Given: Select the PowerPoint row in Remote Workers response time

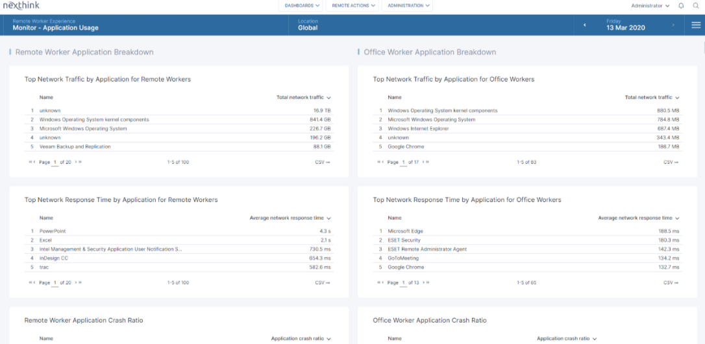Looking at the screenshot, I should (53, 231).
